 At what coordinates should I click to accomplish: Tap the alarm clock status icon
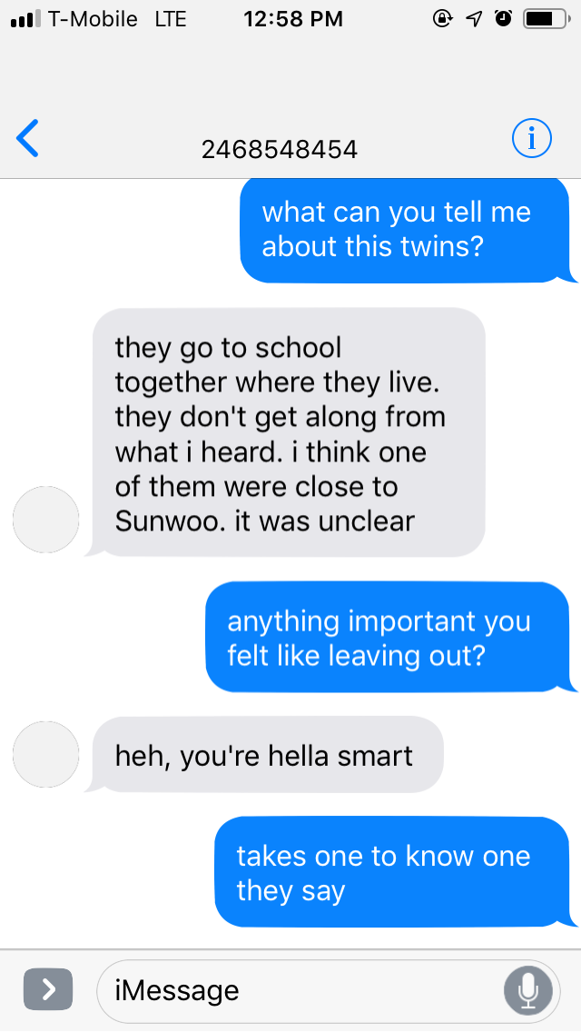[x=503, y=19]
